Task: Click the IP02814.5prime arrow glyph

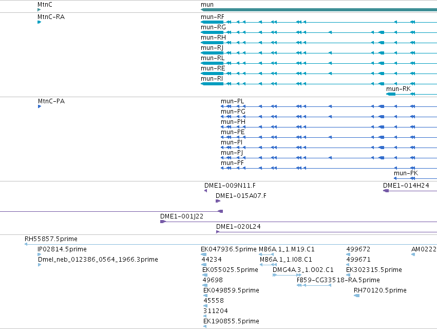Action: click(40, 254)
